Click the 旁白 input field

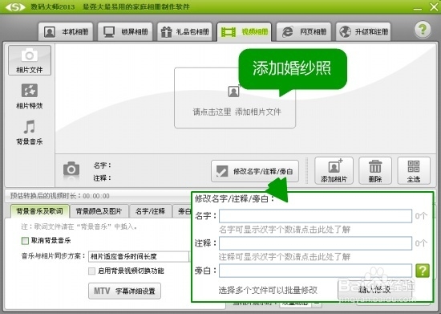(316, 271)
